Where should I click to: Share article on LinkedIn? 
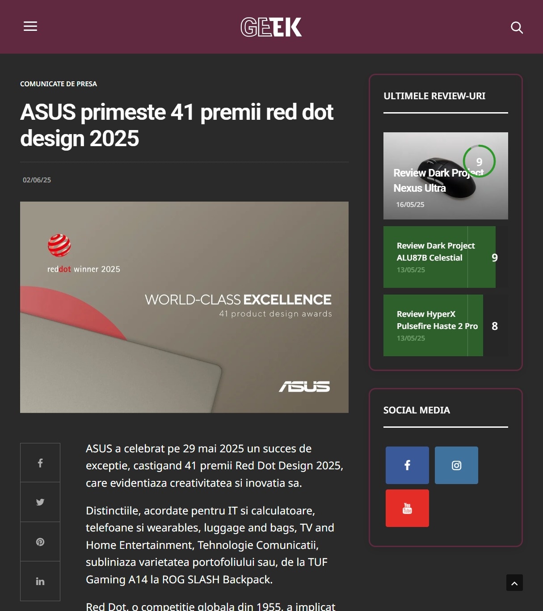point(40,581)
